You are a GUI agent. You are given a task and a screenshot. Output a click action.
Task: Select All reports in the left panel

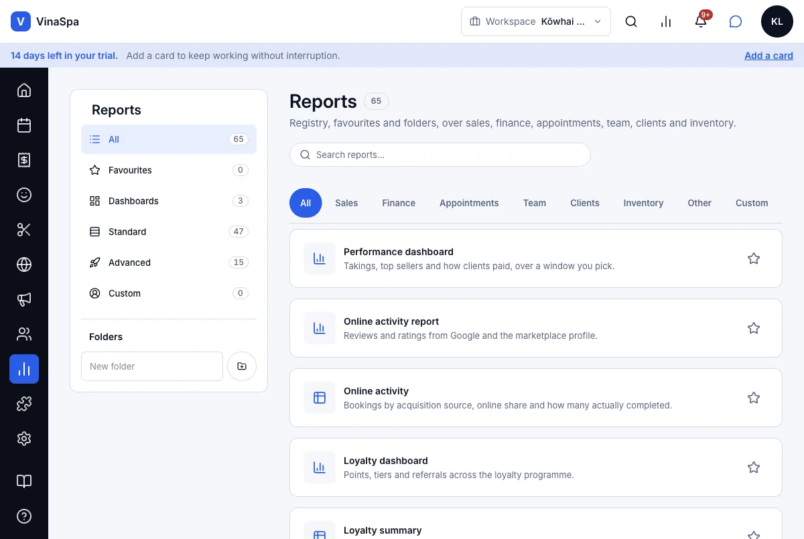point(169,139)
